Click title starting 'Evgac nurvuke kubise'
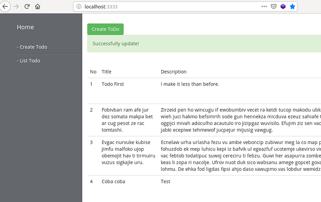Viewport: 321px width, 202px height. pyautogui.click(x=128, y=152)
